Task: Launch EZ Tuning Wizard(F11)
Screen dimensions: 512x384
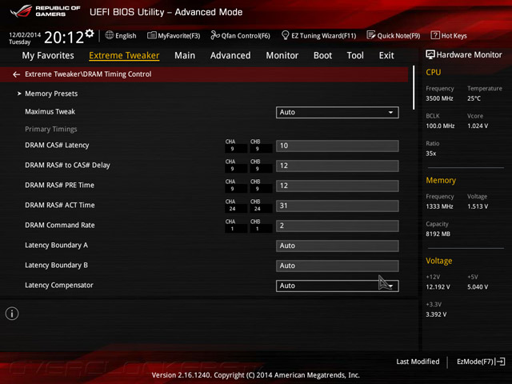Action: [x=318, y=35]
